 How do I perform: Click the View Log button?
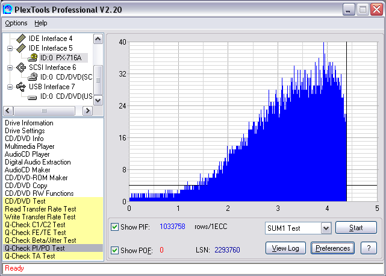point(285,248)
